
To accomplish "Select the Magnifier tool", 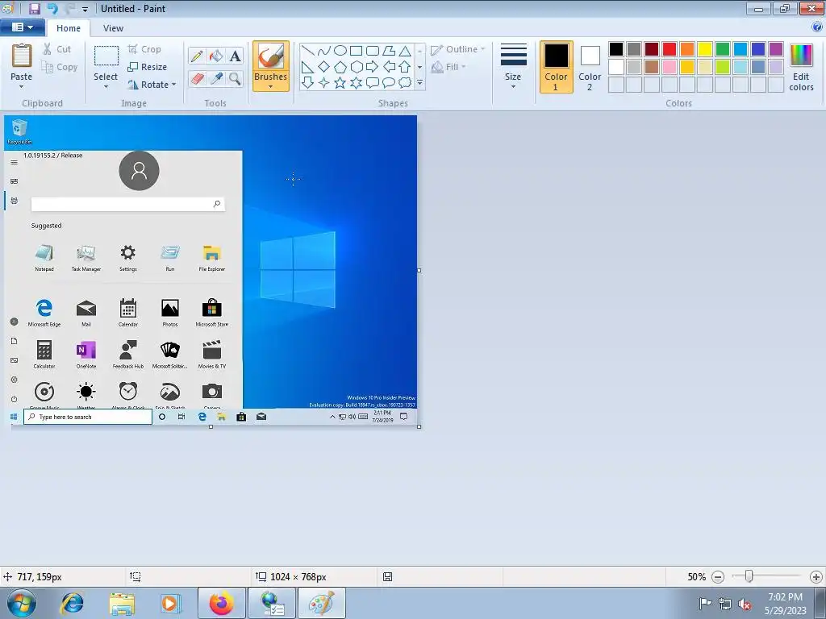I will coord(235,79).
